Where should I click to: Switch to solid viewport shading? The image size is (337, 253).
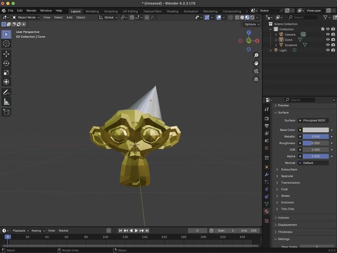pyautogui.click(x=242, y=18)
